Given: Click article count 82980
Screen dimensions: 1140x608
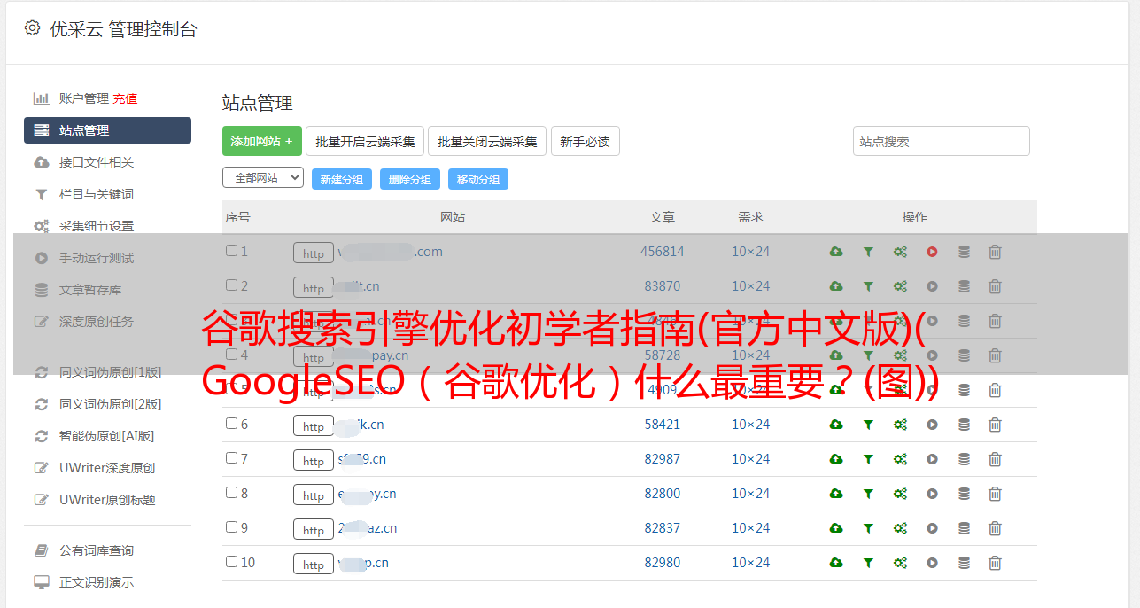Looking at the screenshot, I should (x=663, y=563).
